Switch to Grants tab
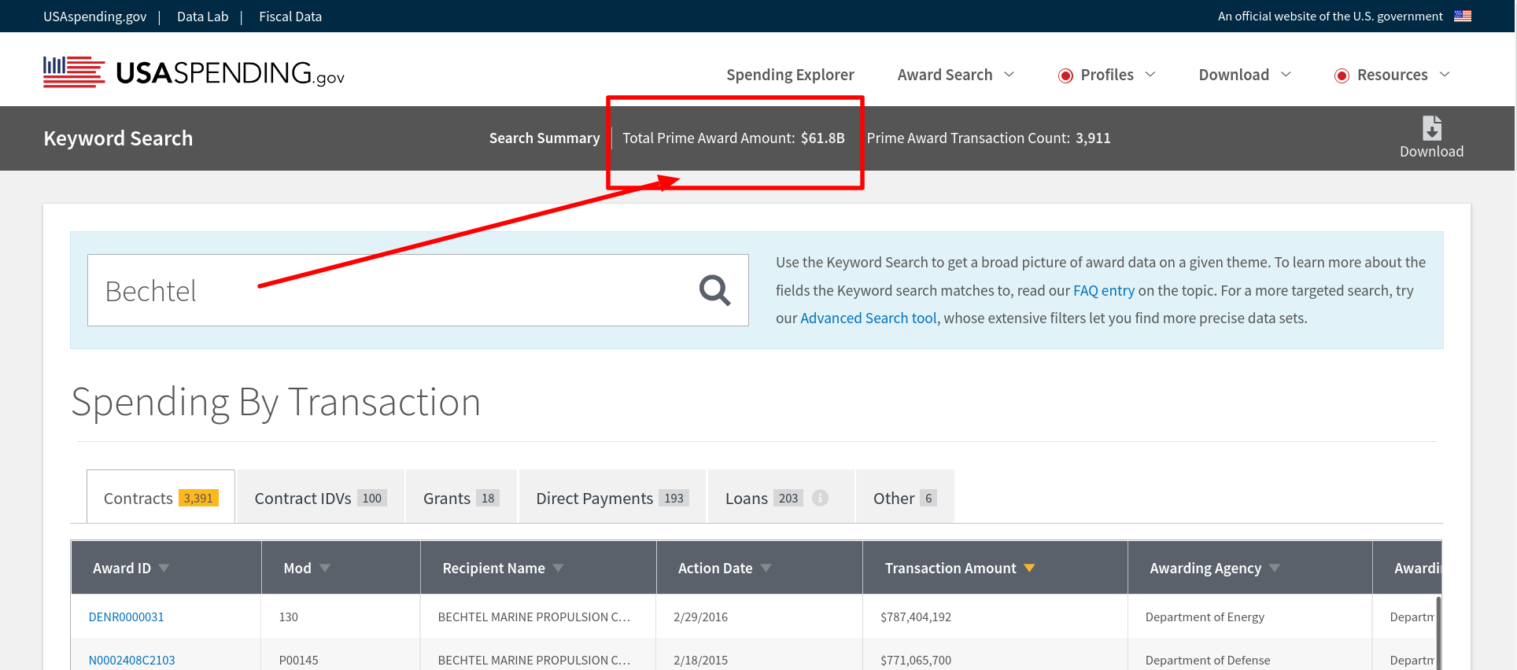The width and height of the screenshot is (1517, 670). coord(462,497)
